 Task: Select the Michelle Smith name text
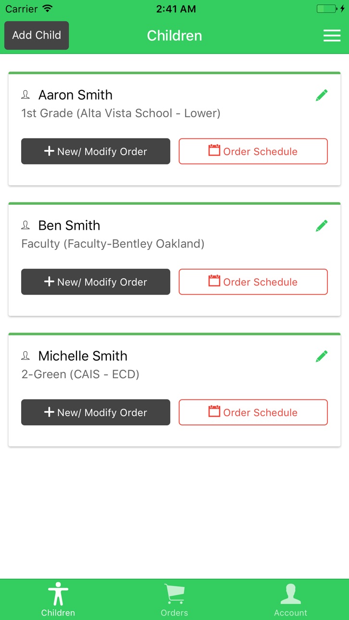pyautogui.click(x=83, y=356)
